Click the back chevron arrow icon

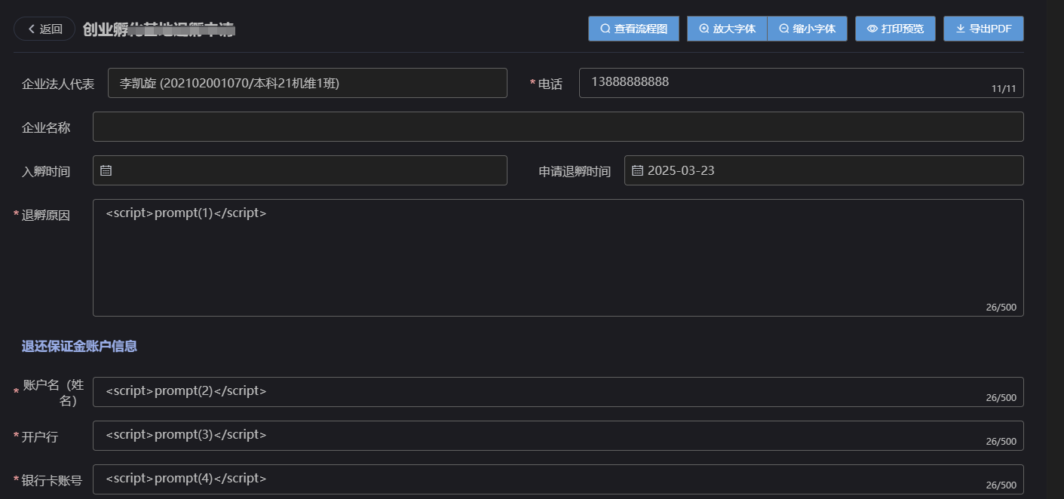(x=31, y=29)
